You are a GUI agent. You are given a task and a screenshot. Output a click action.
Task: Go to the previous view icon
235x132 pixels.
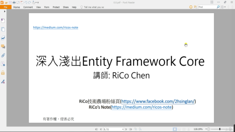point(135,129)
